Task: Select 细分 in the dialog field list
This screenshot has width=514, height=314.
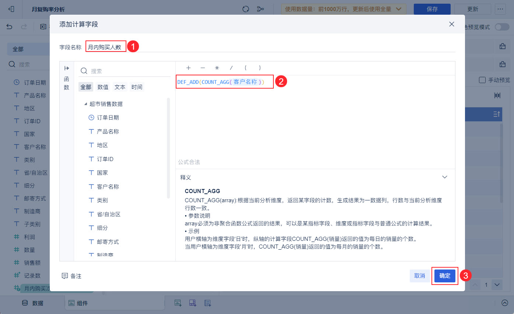Action: [x=102, y=228]
